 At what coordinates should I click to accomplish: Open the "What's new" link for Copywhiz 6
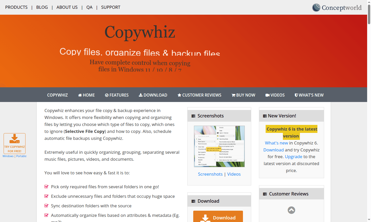[x=276, y=143]
